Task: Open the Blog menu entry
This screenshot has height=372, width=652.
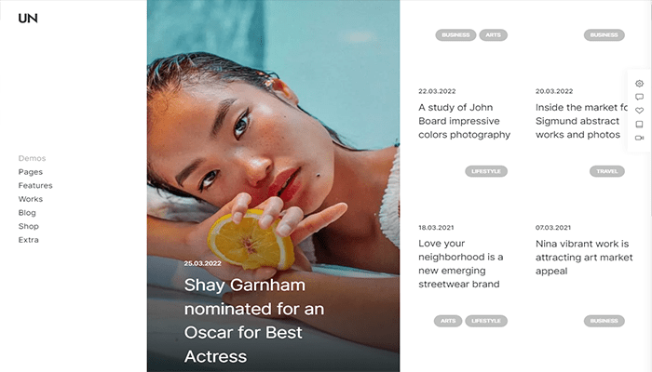Action: point(27,213)
